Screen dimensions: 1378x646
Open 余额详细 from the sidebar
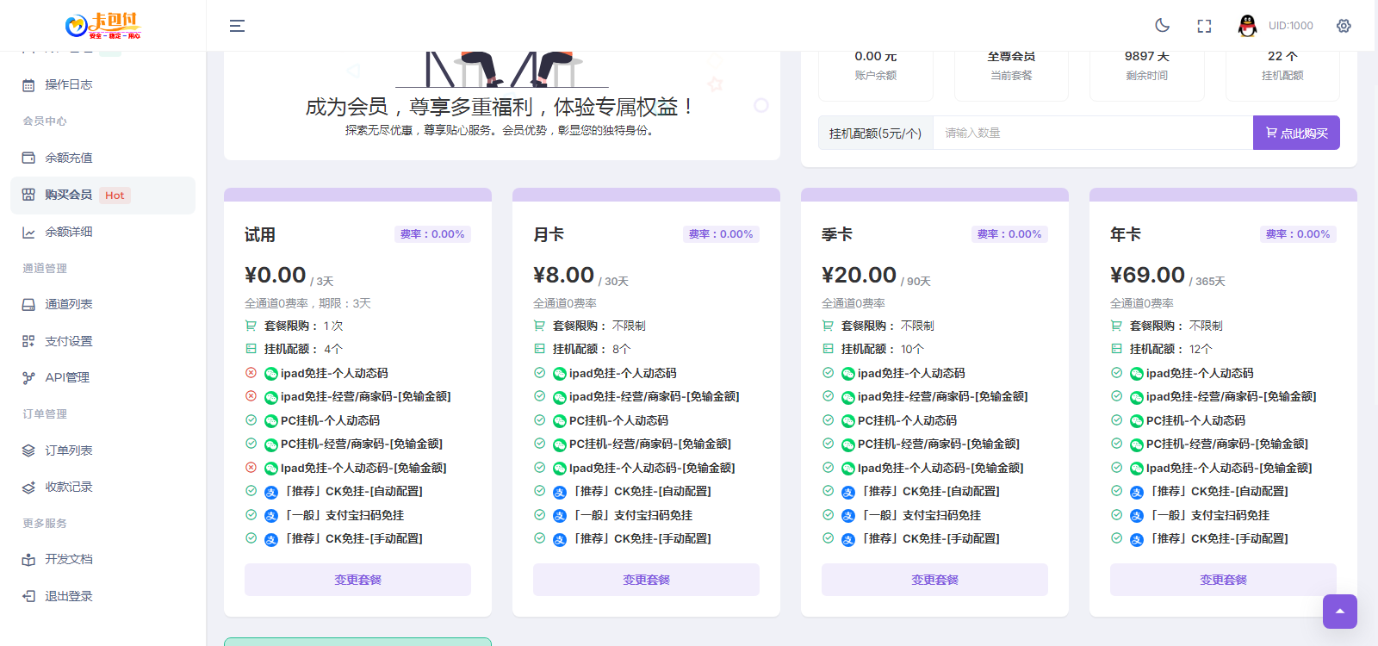click(x=68, y=232)
